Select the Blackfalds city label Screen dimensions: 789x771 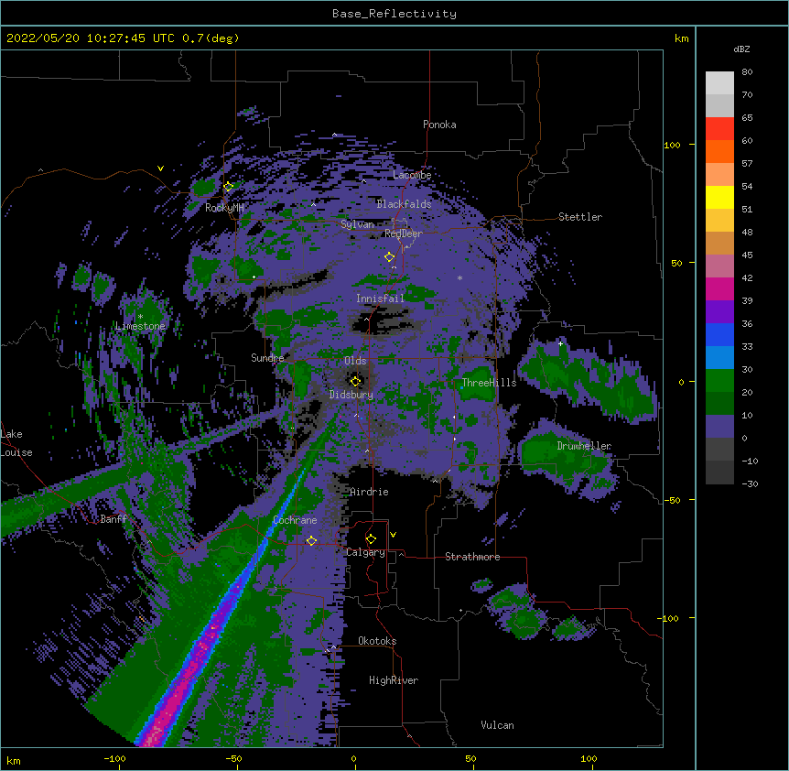pyautogui.click(x=404, y=204)
